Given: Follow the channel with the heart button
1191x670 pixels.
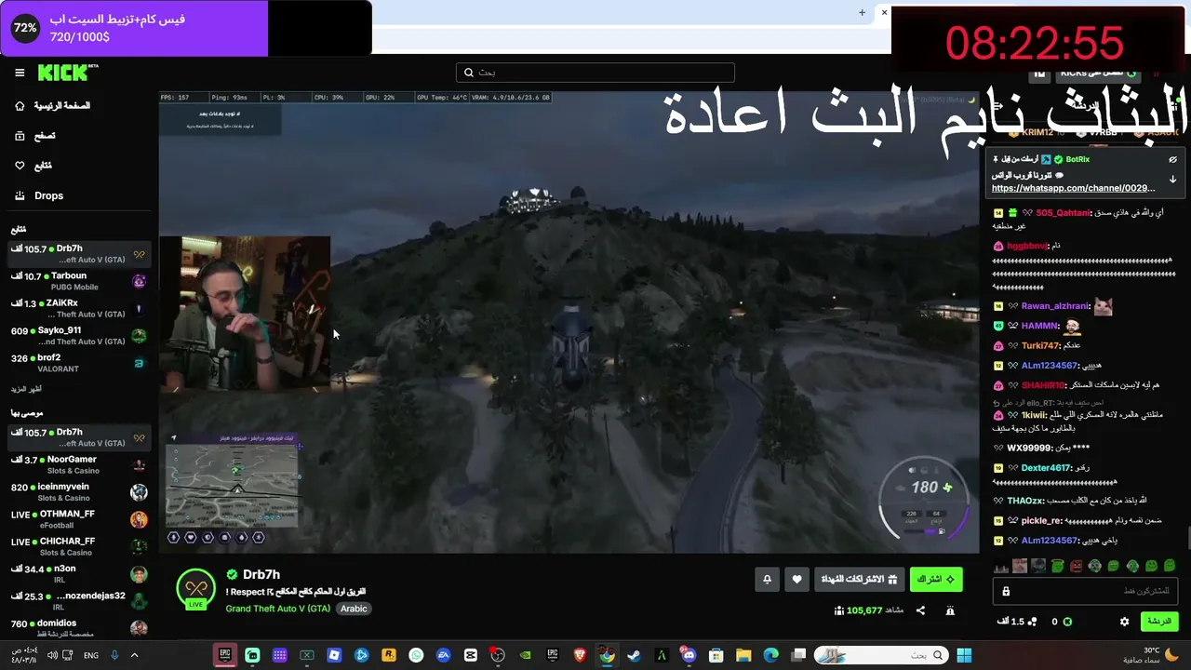Looking at the screenshot, I should pyautogui.click(x=796, y=579).
